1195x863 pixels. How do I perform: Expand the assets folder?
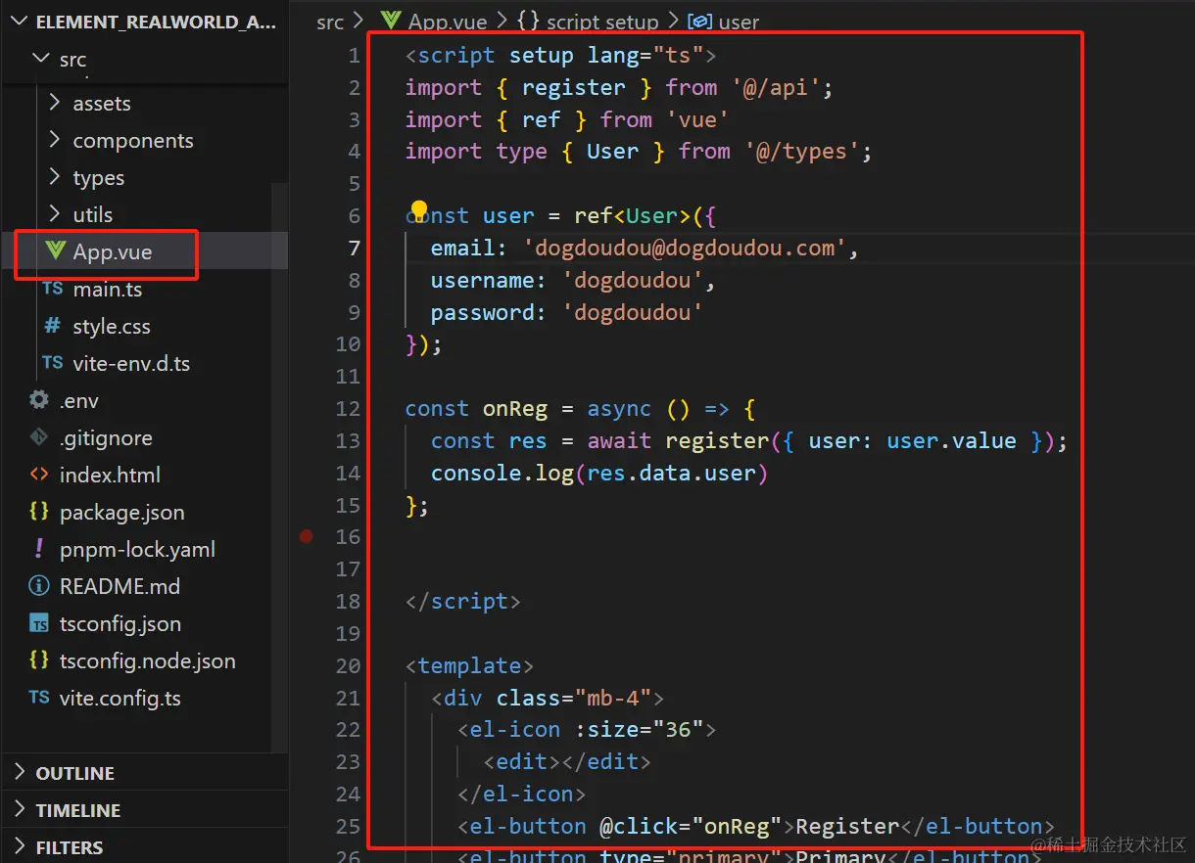click(x=55, y=103)
